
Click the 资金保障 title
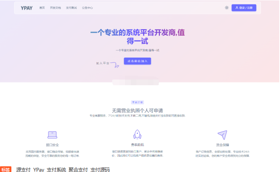pyautogui.click(x=222, y=145)
